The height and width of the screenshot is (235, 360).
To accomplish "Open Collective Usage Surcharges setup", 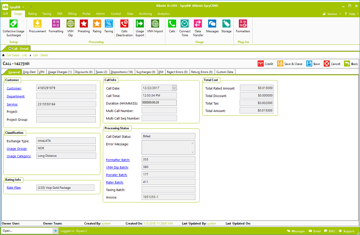I will tap(13, 28).
